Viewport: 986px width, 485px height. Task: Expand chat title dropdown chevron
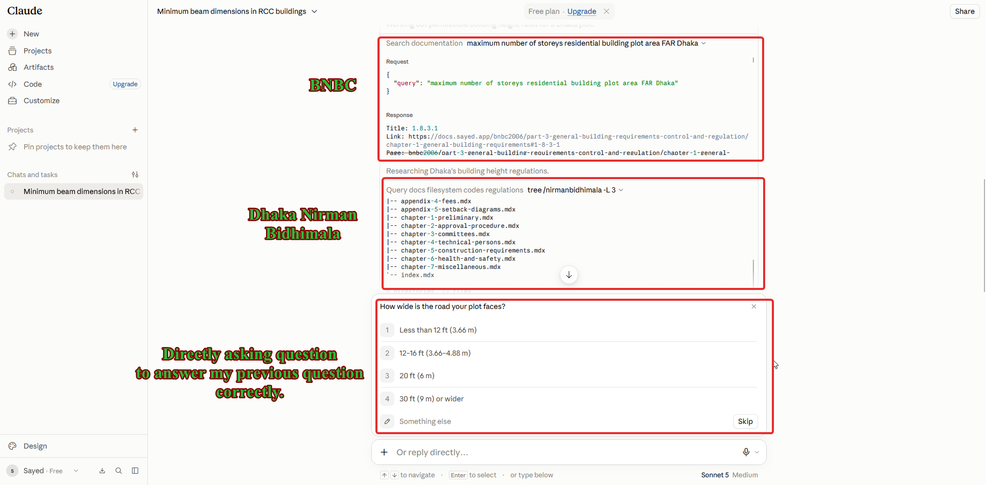tap(314, 11)
